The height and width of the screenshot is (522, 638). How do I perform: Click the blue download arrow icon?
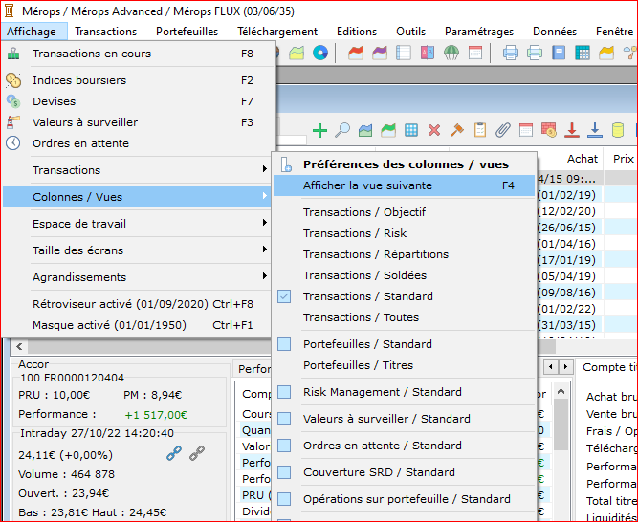pyautogui.click(x=595, y=130)
